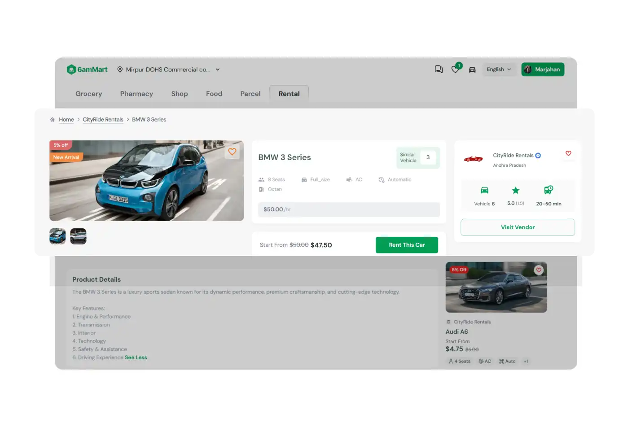Open the chat messages icon

tap(439, 69)
